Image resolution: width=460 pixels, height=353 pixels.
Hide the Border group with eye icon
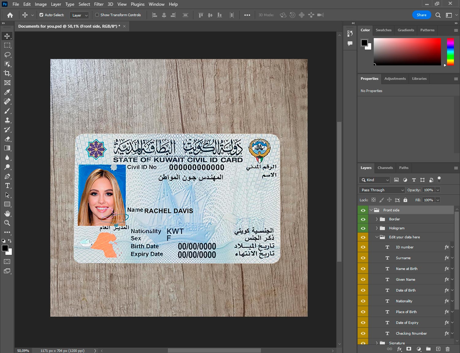click(363, 219)
